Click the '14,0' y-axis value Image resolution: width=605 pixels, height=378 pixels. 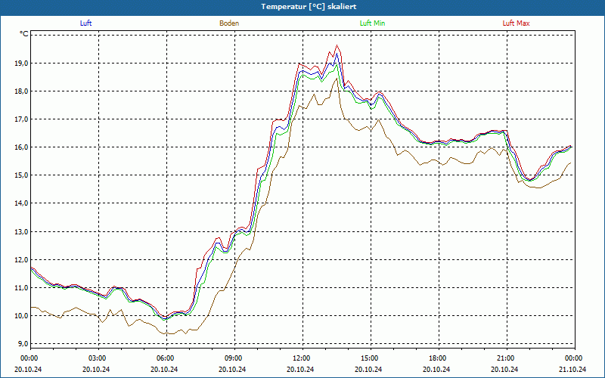[x=22, y=203]
